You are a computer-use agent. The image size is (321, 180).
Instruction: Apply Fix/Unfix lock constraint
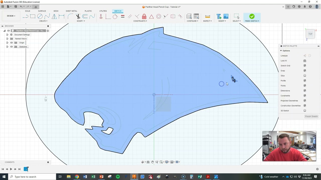pyautogui.click(x=144, y=16)
